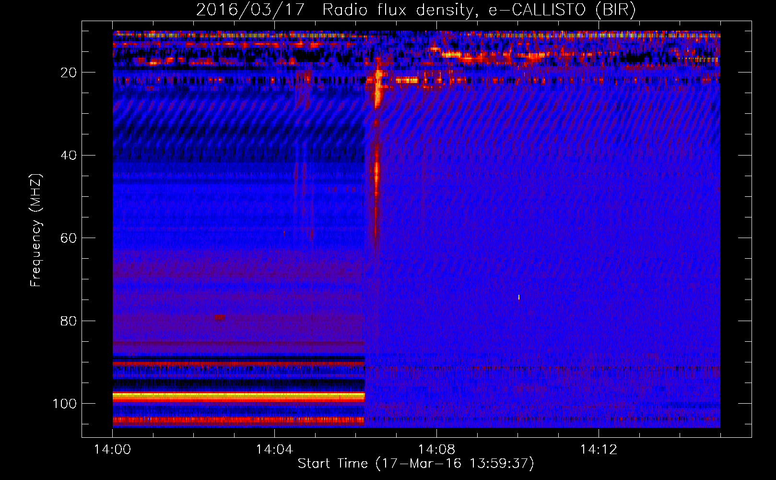Click the small red patch near 80 MHz
Image resolution: width=776 pixels, height=480 pixels.
(220, 317)
